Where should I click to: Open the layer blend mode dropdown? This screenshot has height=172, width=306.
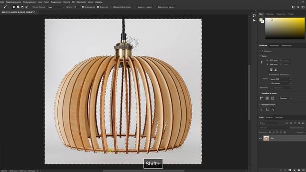coord(273,128)
